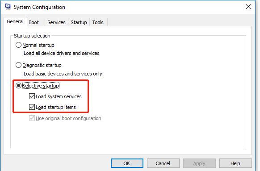Choose the Normal startup radio button
Viewport: 260px width, 171px height.
point(18,45)
